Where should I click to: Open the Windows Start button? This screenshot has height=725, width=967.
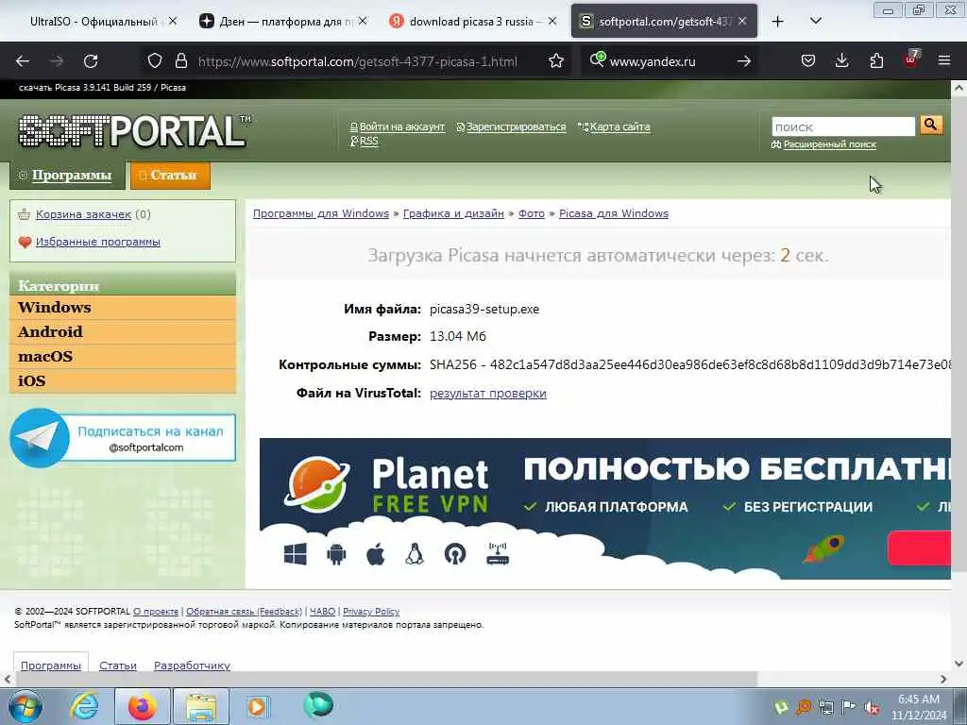pos(25,706)
